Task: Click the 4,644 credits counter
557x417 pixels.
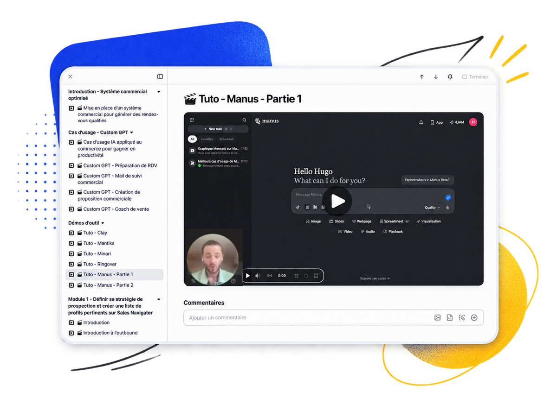Action: coord(457,122)
